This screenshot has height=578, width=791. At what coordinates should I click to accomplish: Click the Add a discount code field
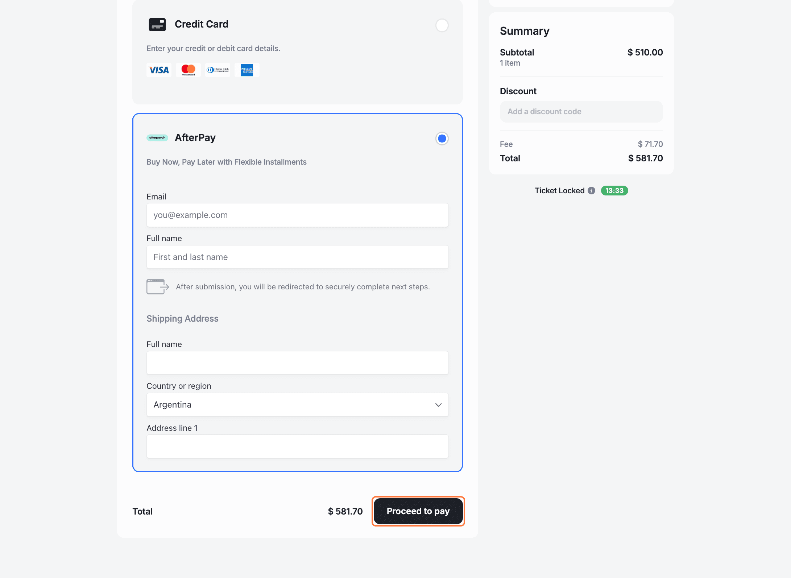click(x=581, y=112)
